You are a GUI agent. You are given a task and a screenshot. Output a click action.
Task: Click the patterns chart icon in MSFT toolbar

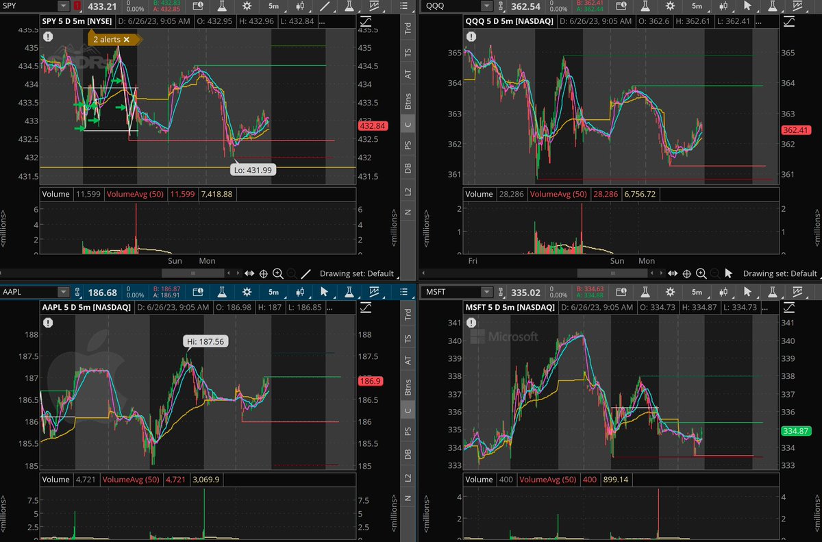pos(798,293)
